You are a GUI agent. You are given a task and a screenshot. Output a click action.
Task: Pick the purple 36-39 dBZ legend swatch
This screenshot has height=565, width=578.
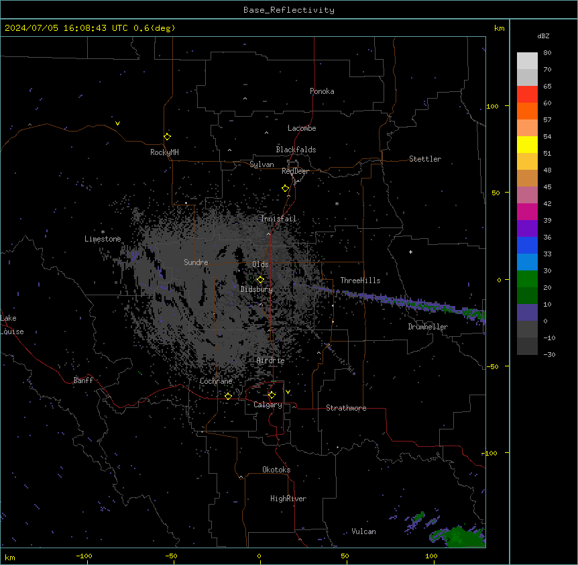tap(527, 229)
